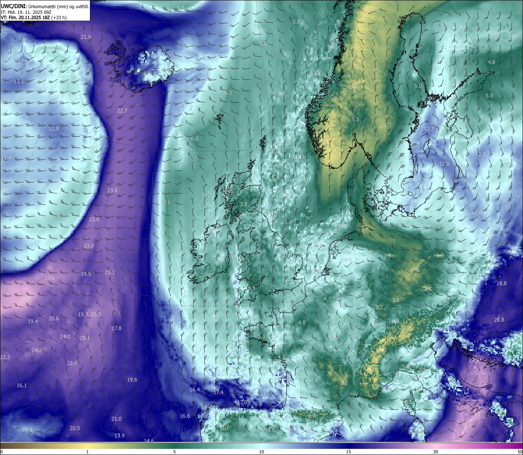Click the 20.6 value on the map
523x455 pixels.
pos(54,318)
